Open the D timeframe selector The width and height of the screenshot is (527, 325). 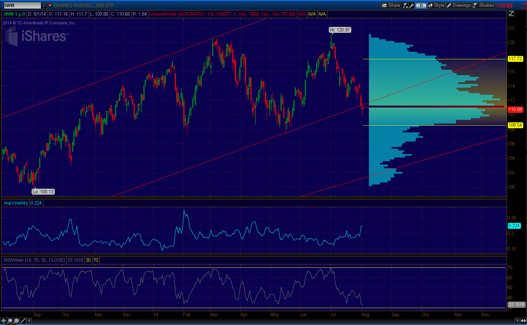421,5
